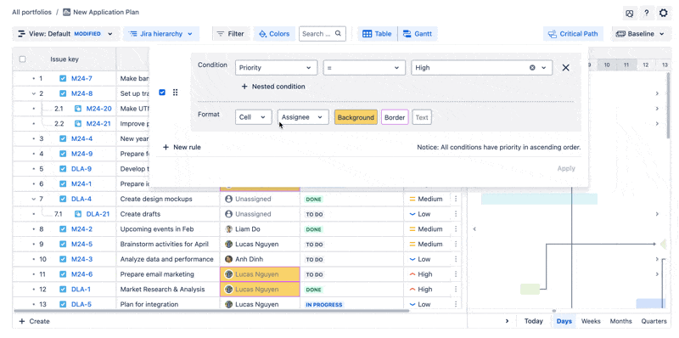679x338 pixels.
Task: Clear the High value in condition
Action: point(533,68)
